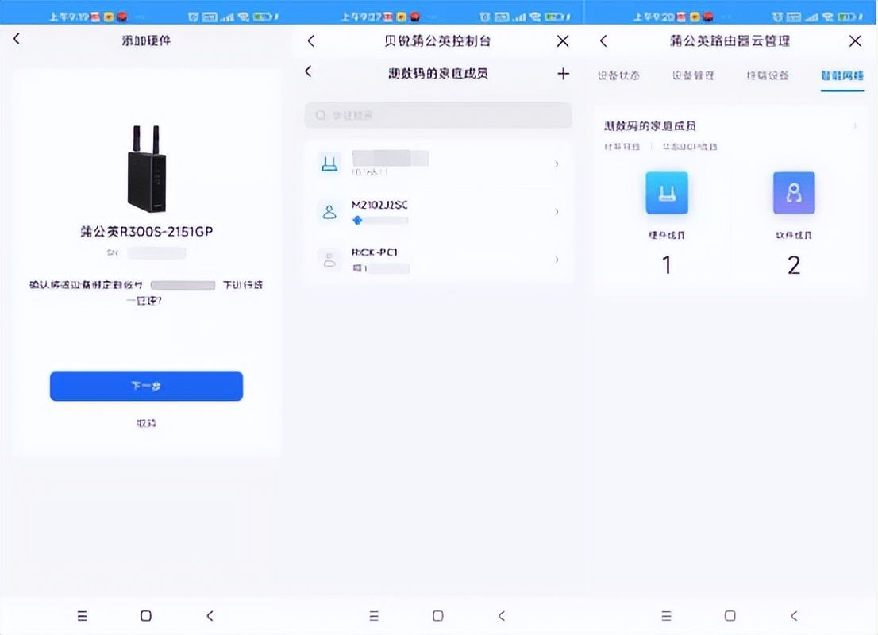Viewport: 878px width, 635px height.
Task: Go back from the 家庭成员 list header
Action: pos(308,71)
